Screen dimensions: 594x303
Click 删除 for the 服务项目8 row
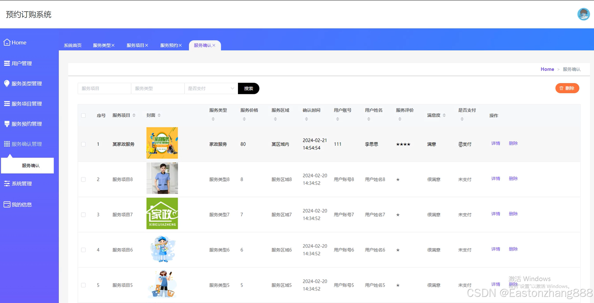click(513, 178)
